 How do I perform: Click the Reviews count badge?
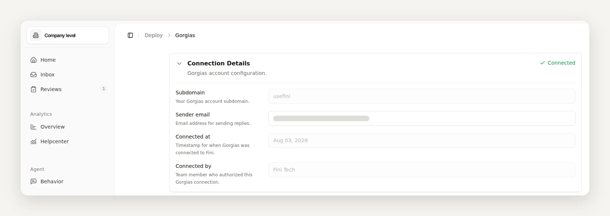[104, 89]
